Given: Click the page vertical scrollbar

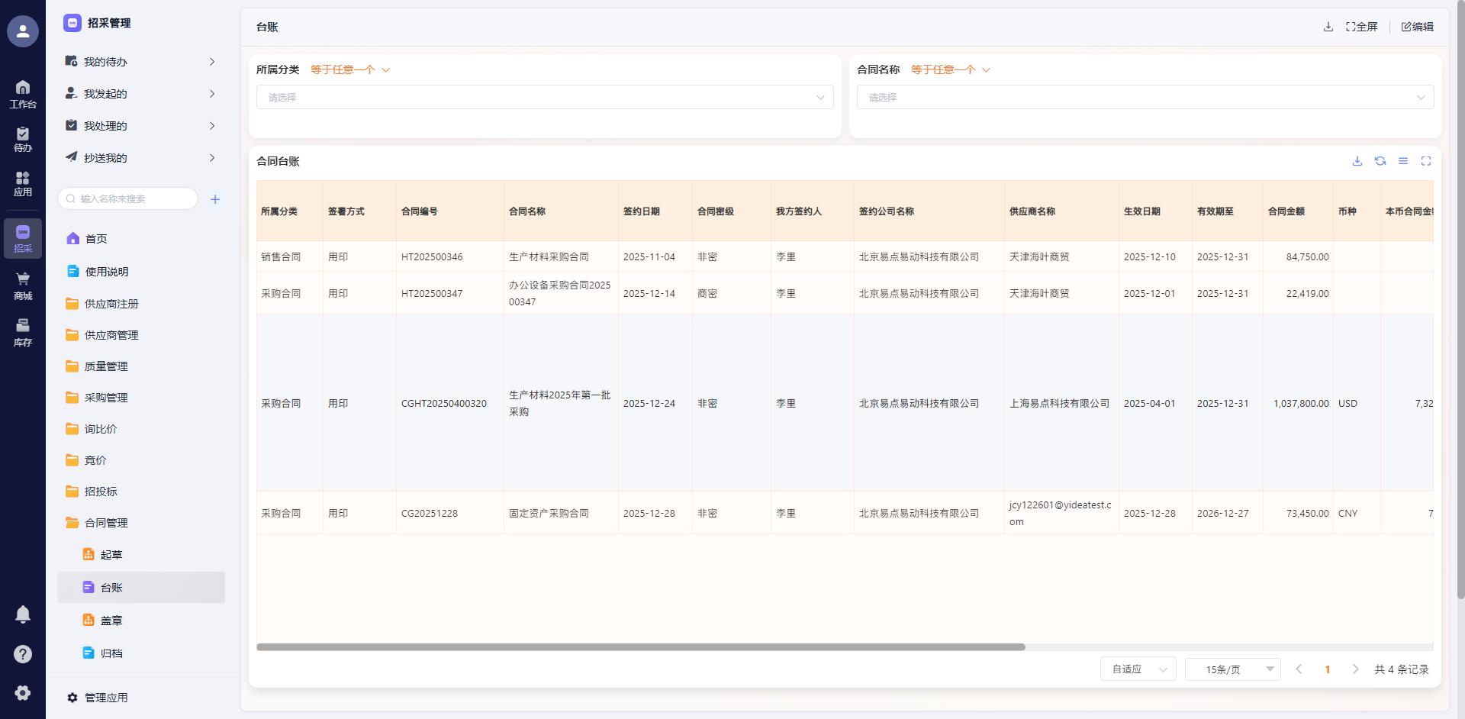Looking at the screenshot, I should (1460, 299).
